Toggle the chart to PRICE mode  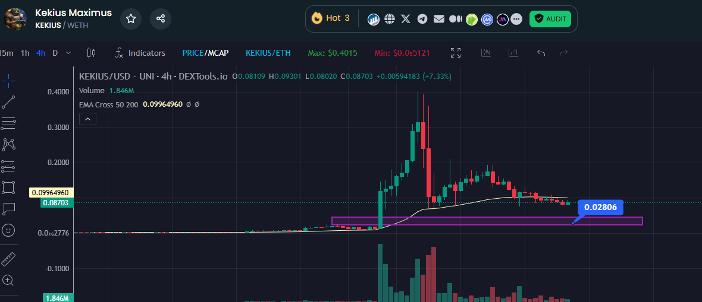tap(193, 53)
